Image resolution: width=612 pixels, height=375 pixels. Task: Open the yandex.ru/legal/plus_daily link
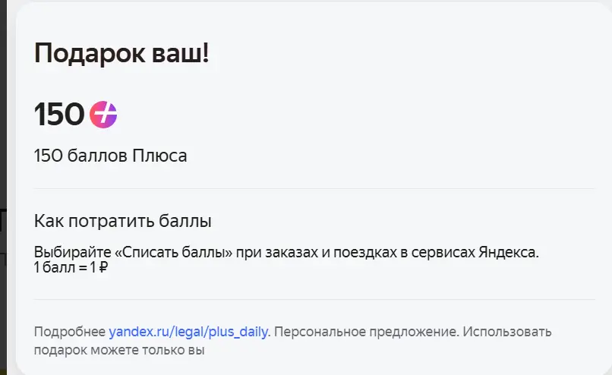click(x=188, y=332)
